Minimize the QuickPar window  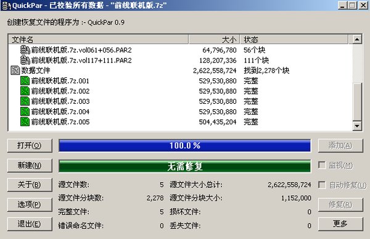(342, 5)
